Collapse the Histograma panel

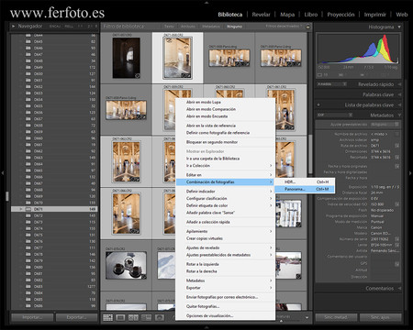[x=399, y=27]
